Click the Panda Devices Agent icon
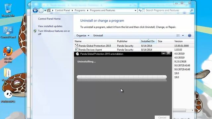 pos(77,50)
